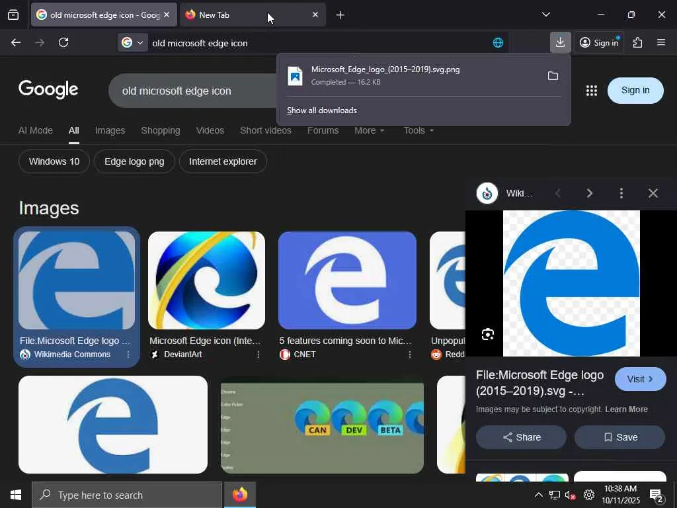Click the Firefox taskbar icon
This screenshot has width=677, height=508.
click(x=239, y=495)
